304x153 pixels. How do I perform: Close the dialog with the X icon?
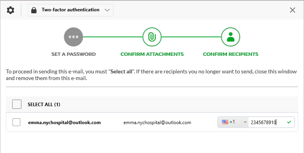coord(292,10)
